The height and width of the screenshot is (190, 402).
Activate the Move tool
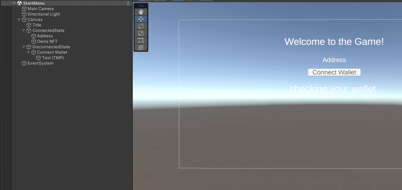pos(141,19)
